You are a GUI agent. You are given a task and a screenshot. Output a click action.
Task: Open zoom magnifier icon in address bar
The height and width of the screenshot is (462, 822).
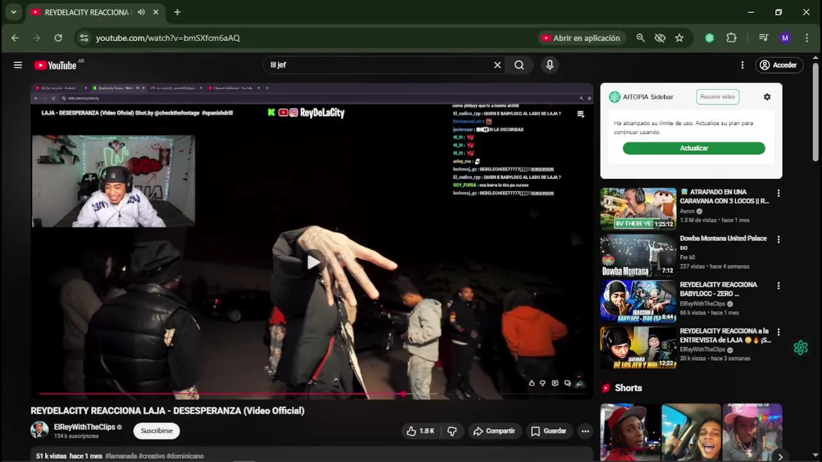(640, 38)
